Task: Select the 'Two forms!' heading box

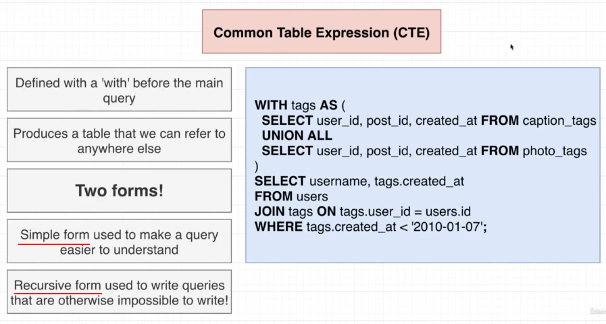Action: click(119, 191)
